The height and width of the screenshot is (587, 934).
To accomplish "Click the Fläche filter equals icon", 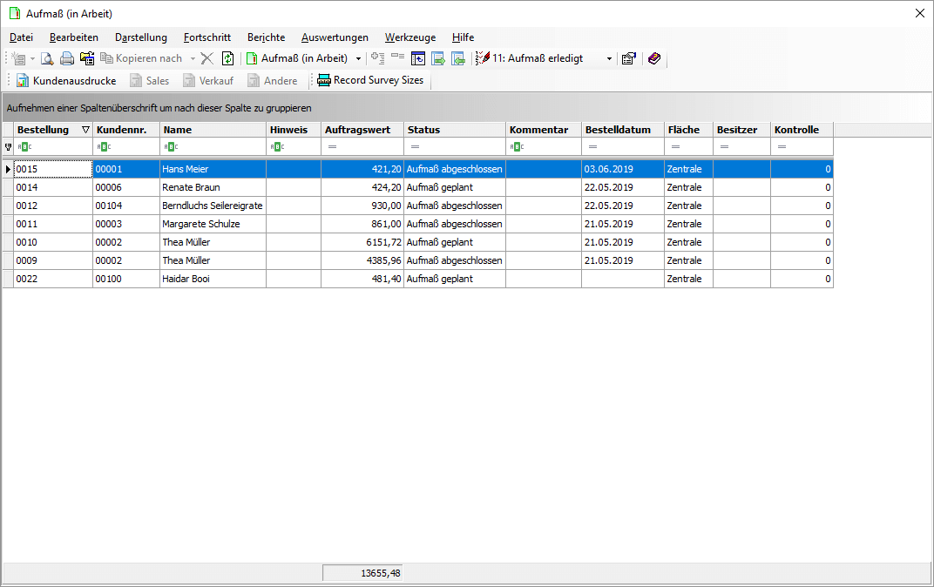I will coord(675,147).
